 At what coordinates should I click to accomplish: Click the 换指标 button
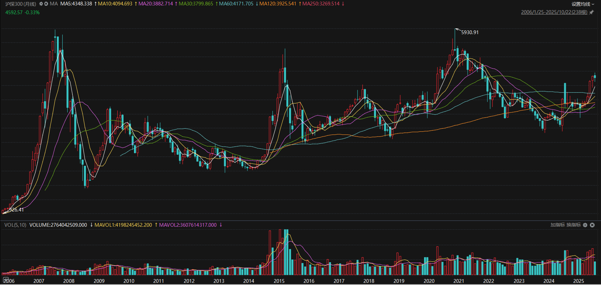(574, 225)
